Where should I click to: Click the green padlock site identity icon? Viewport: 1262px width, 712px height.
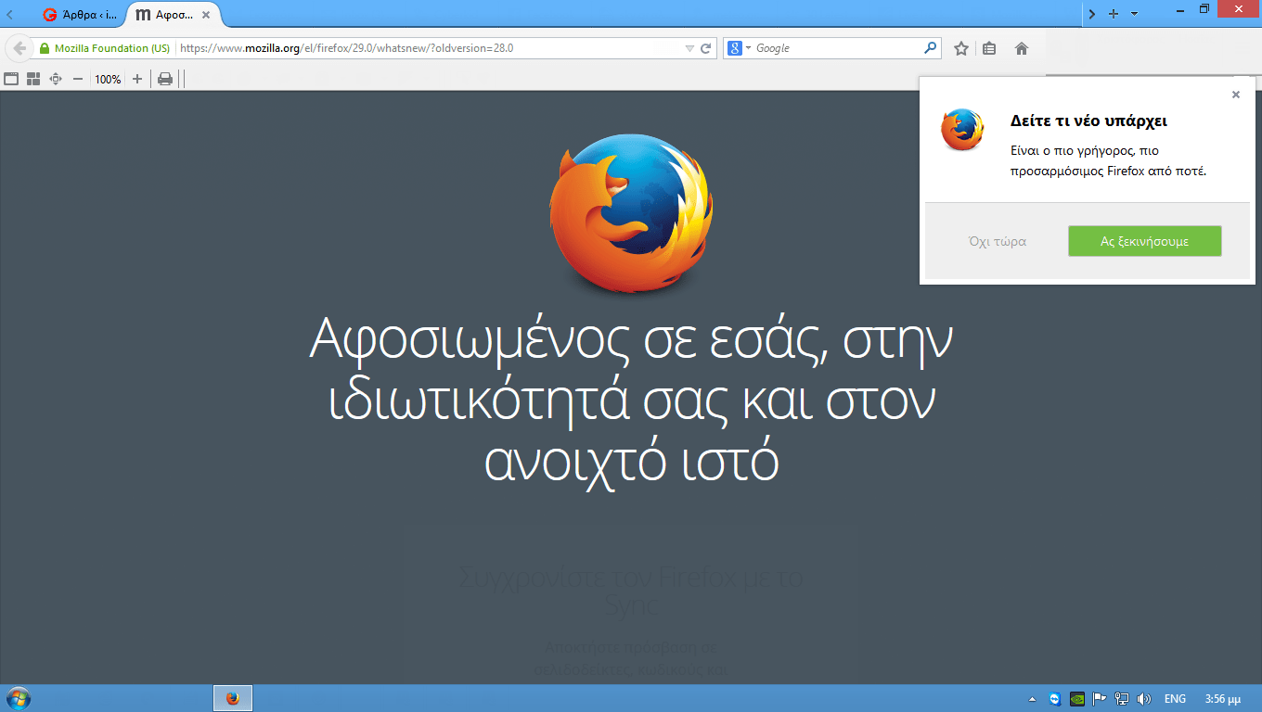point(44,48)
